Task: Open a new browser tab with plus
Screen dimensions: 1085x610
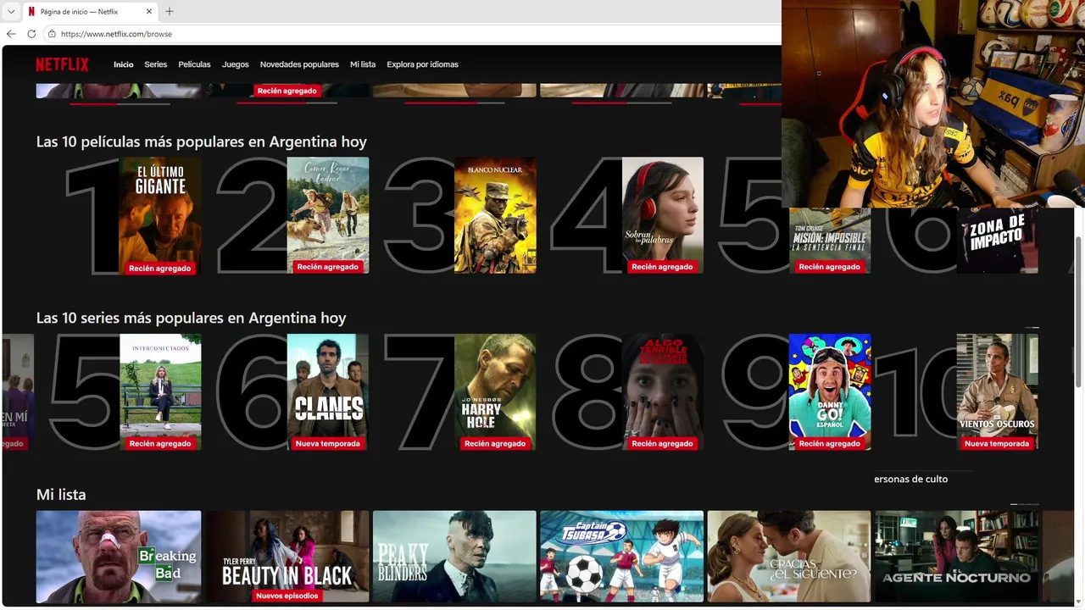Action: pos(169,12)
